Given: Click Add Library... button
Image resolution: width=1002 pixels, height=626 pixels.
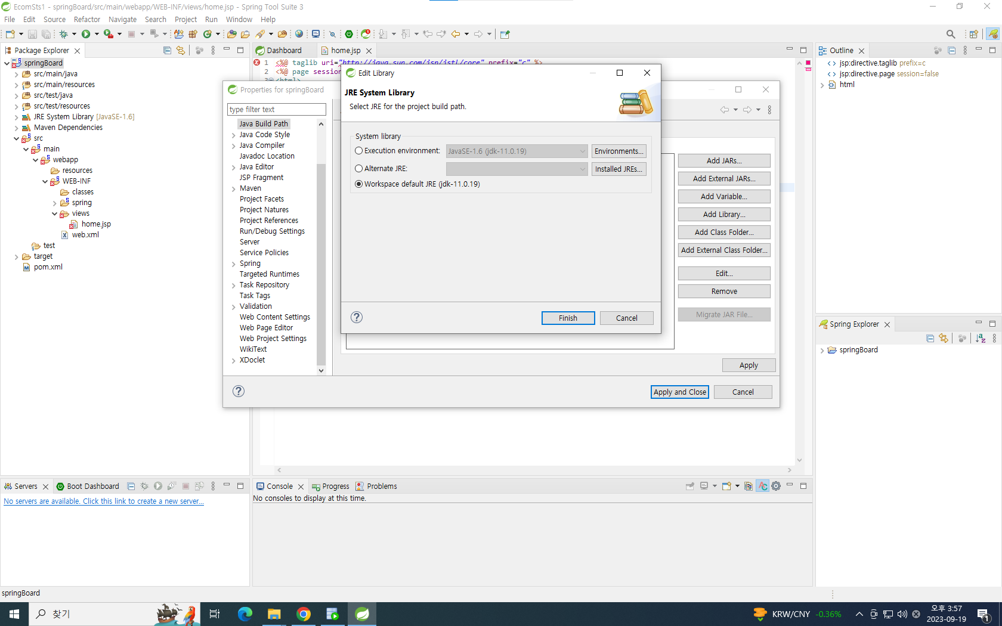Looking at the screenshot, I should click(x=724, y=215).
